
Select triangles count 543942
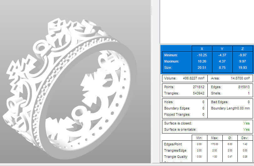click(199, 93)
